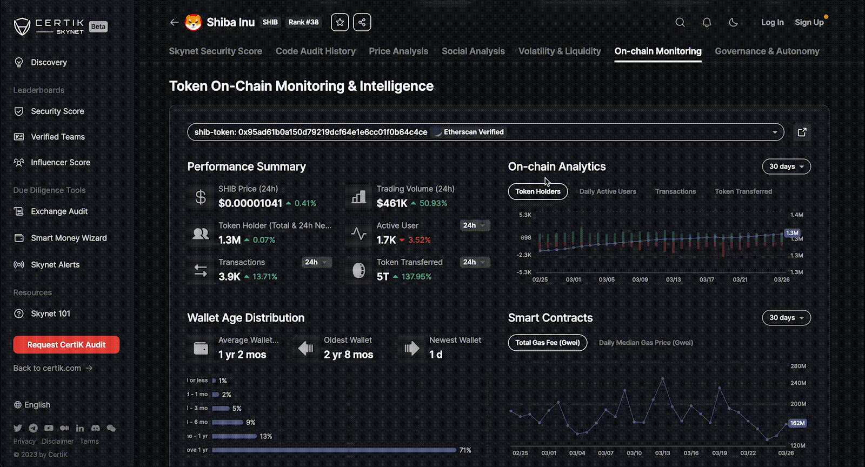
Task: Switch to Code Audit History tab
Action: click(316, 51)
